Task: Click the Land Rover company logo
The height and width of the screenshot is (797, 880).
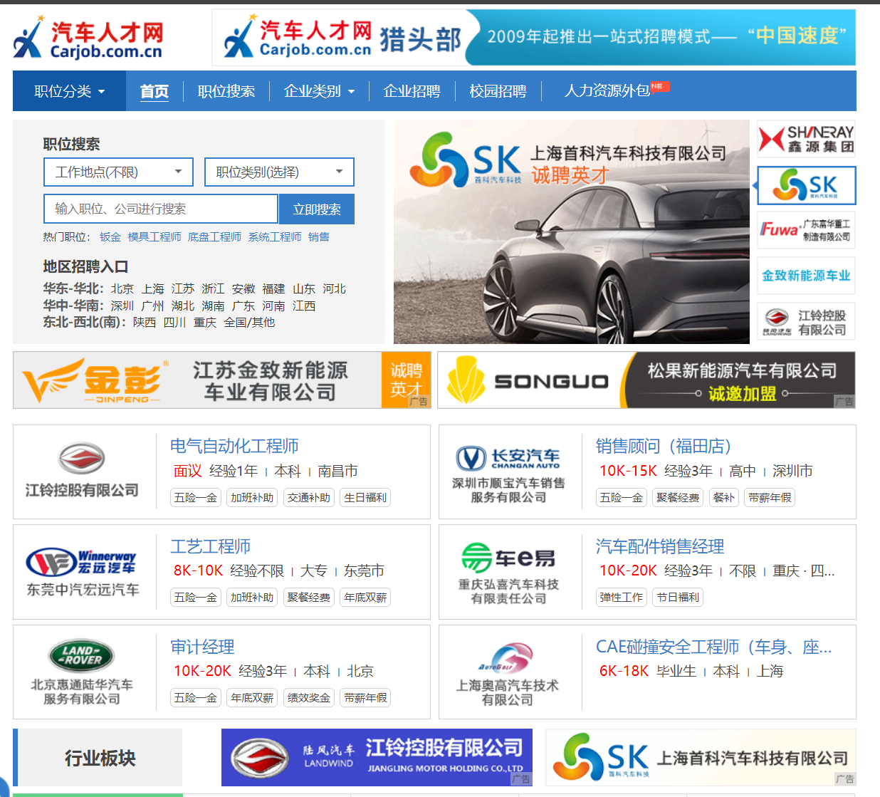Action: [x=82, y=655]
